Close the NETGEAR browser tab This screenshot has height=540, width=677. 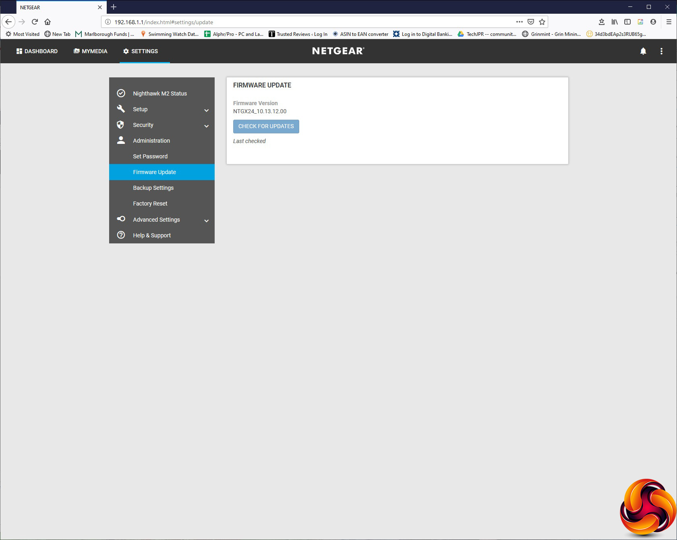(100, 7)
